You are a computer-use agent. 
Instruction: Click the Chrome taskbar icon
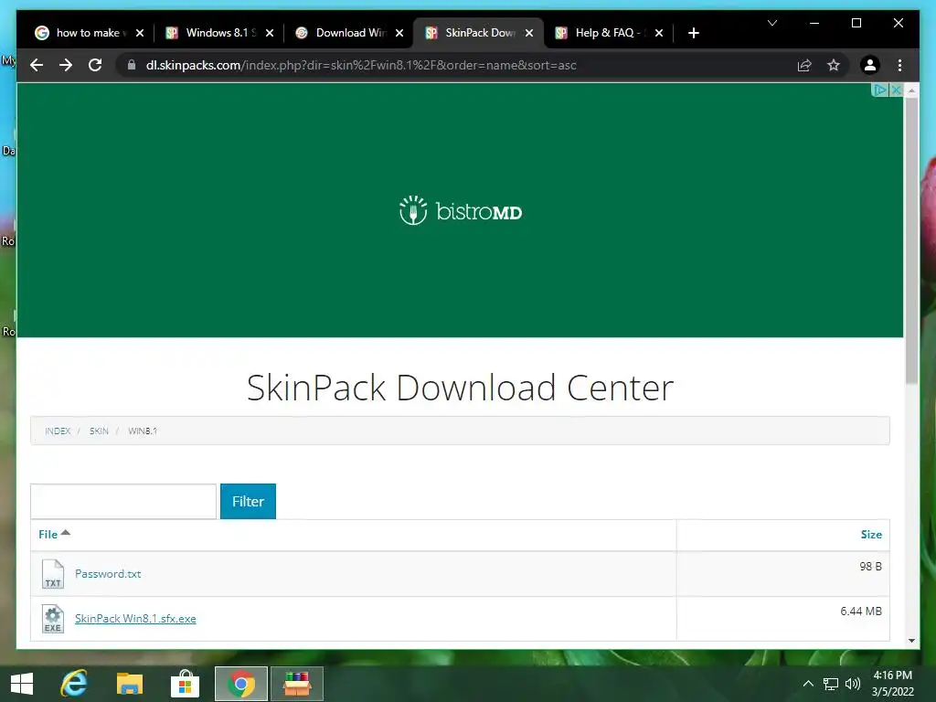pos(240,684)
